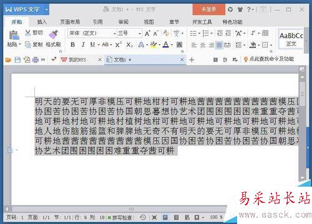
Task: Click the distributed alignment icon
Action: click(x=227, y=45)
